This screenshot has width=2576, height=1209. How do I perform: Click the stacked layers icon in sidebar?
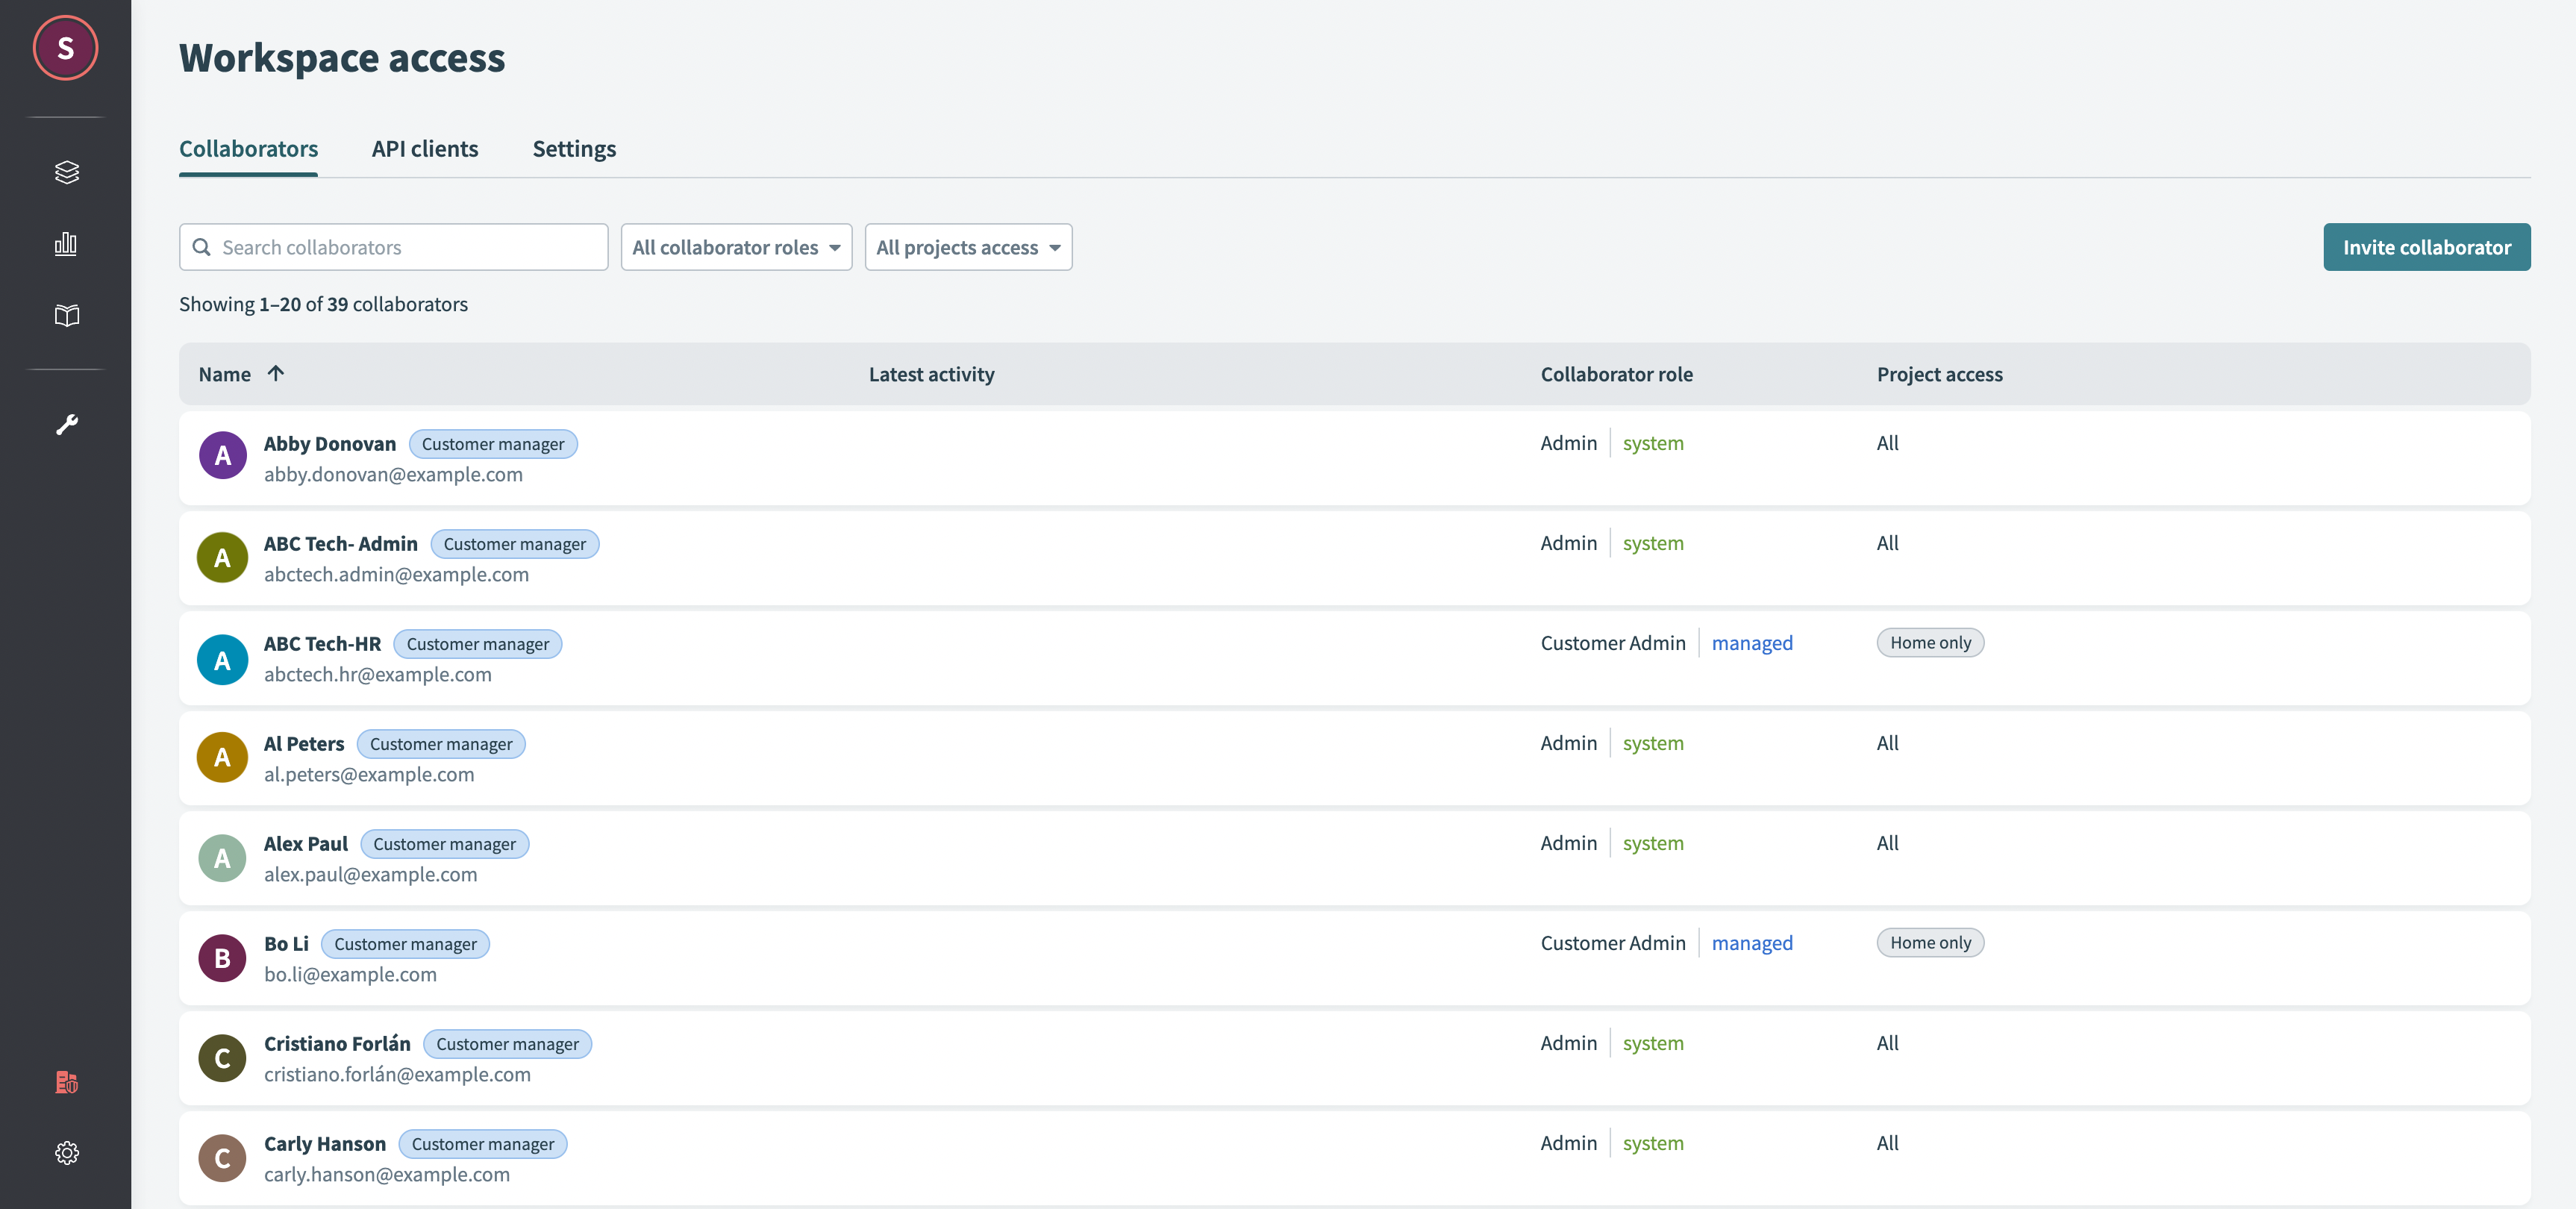pos(66,171)
